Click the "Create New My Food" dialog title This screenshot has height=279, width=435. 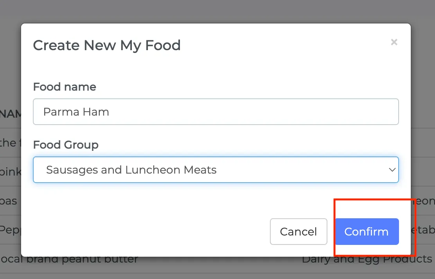(107, 45)
